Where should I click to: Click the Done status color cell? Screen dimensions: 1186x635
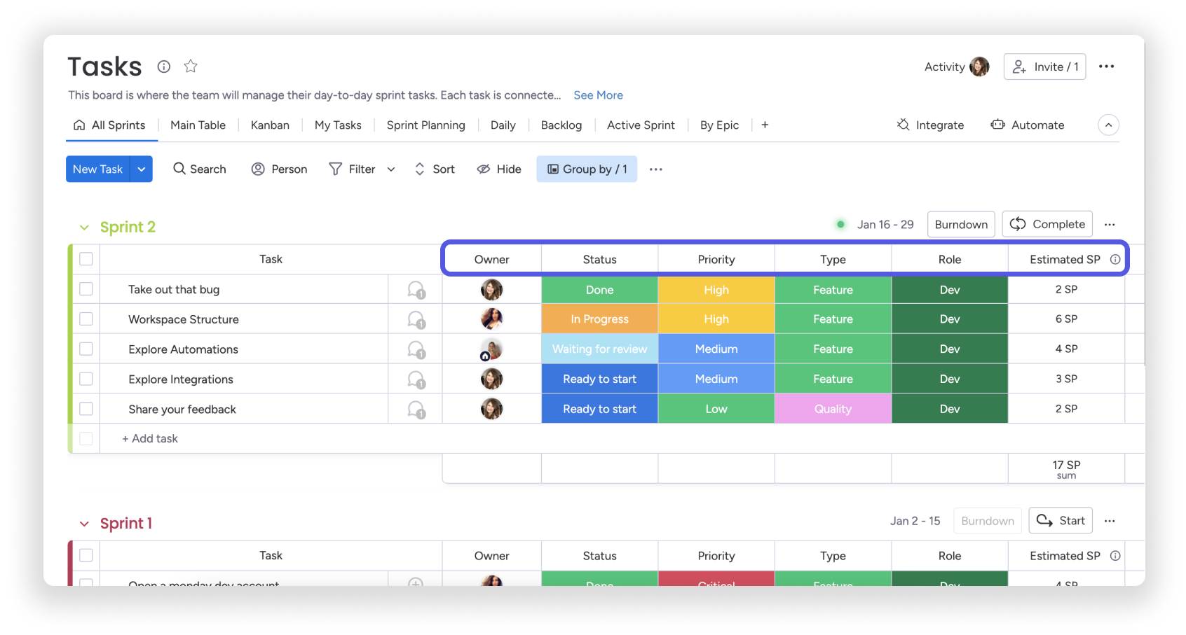[x=599, y=289]
